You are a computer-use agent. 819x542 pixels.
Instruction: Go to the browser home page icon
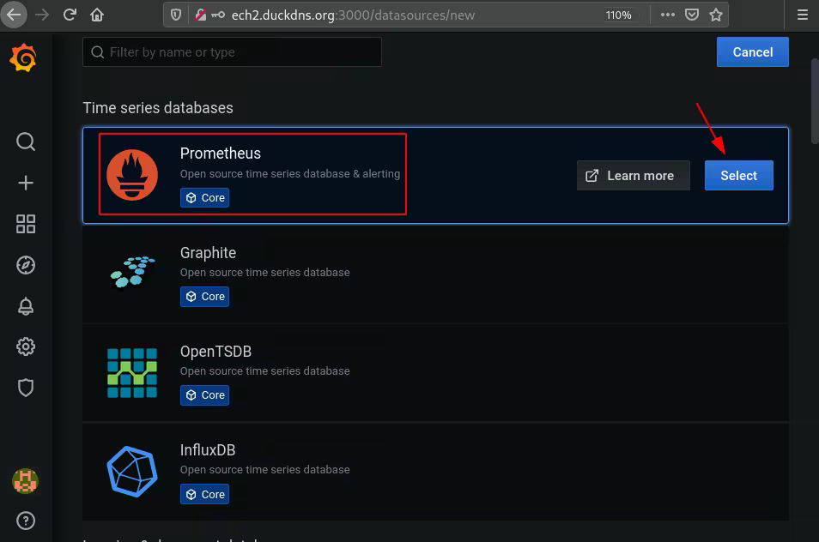(97, 15)
